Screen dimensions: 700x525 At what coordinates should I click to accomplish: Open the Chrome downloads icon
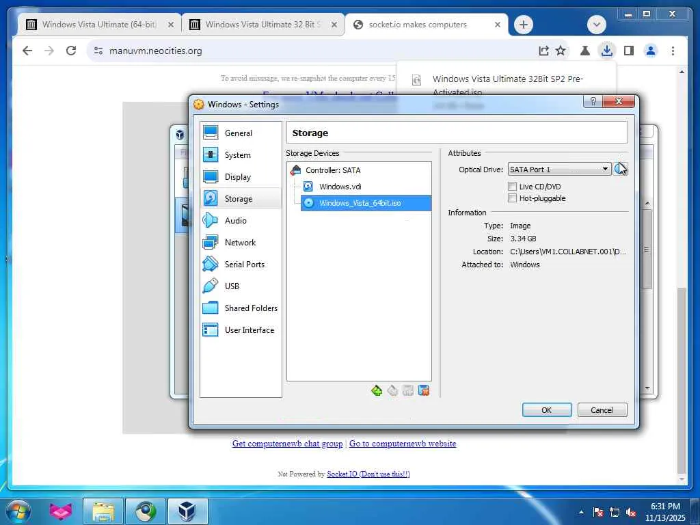click(x=607, y=51)
